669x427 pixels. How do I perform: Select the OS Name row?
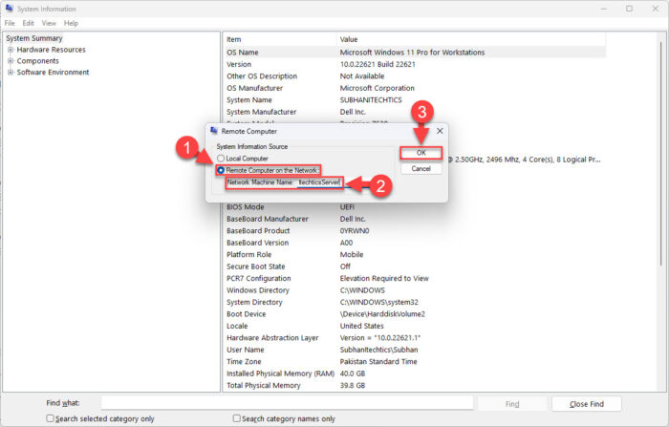click(415, 53)
